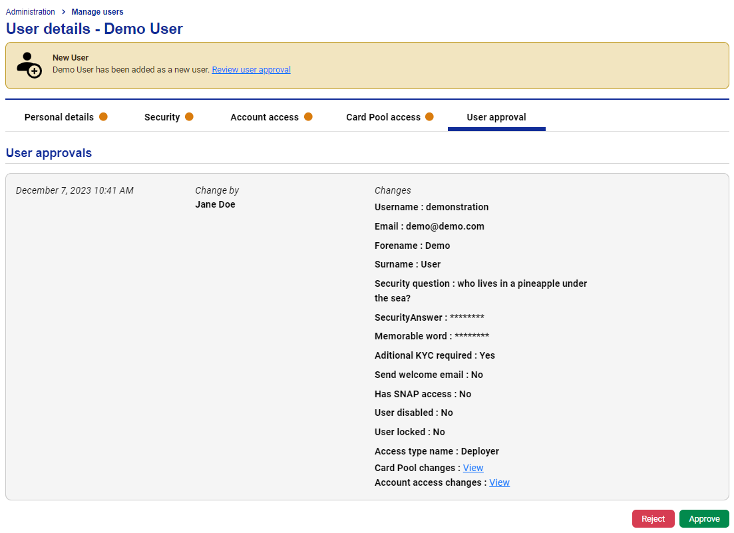The height and width of the screenshot is (533, 734).
Task: Click orange dot beside Card Pool access
Action: click(429, 116)
